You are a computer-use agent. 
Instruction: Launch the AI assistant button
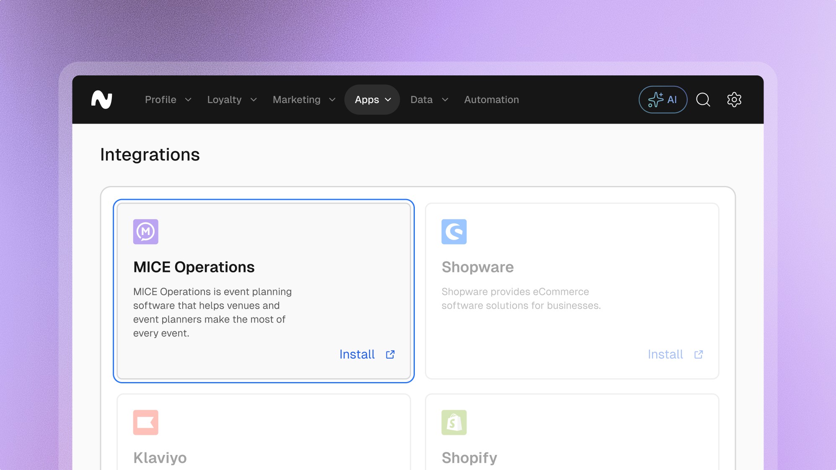(x=663, y=100)
